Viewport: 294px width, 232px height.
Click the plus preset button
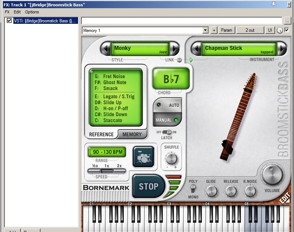pyautogui.click(x=214, y=30)
